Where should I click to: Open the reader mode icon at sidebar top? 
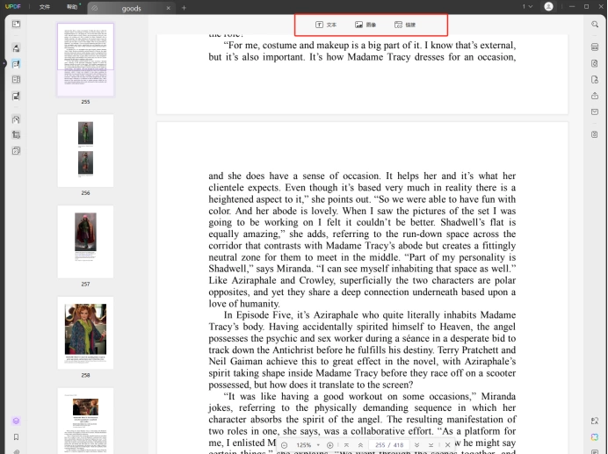pyautogui.click(x=16, y=24)
